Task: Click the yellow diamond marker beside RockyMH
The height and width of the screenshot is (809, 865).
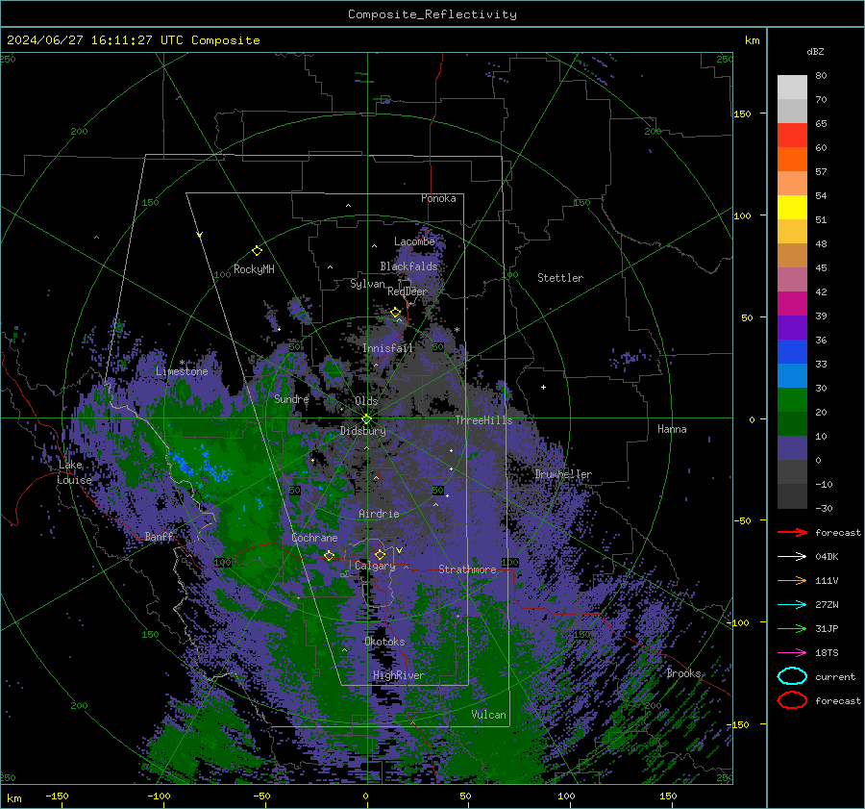Action: coord(257,251)
